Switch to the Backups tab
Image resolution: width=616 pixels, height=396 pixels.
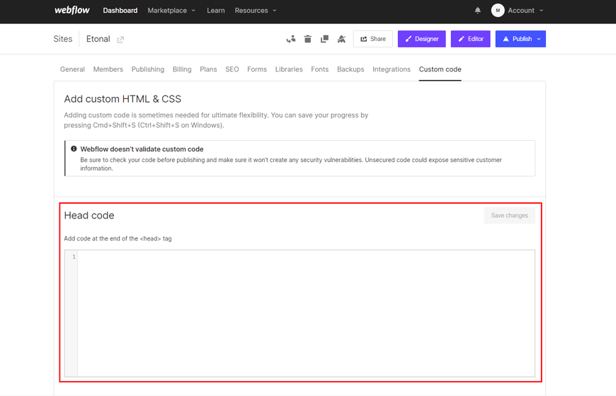(x=350, y=69)
